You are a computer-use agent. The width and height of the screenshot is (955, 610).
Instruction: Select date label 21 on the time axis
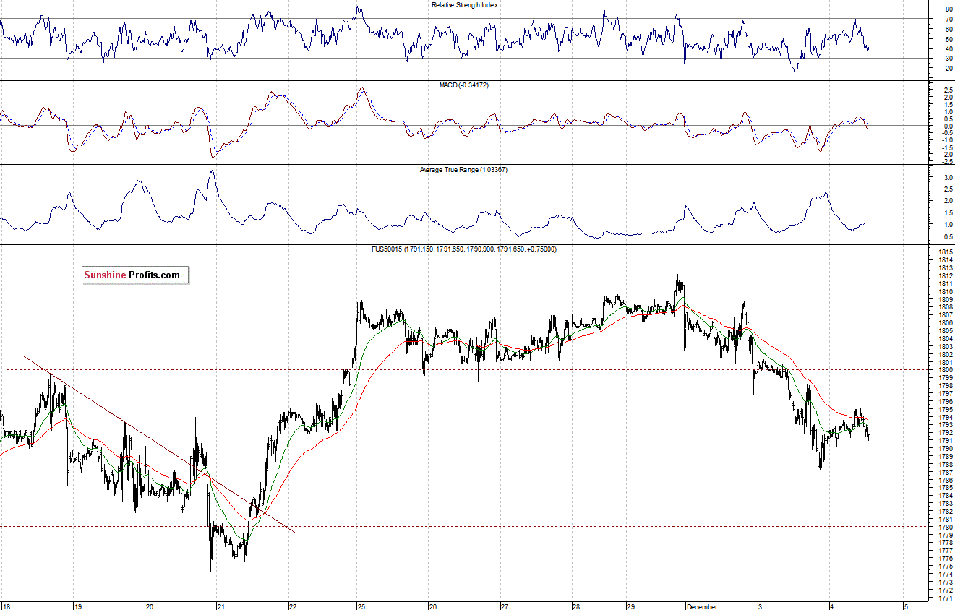tap(221, 606)
